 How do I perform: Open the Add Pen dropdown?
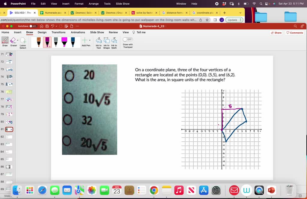pos(86,41)
